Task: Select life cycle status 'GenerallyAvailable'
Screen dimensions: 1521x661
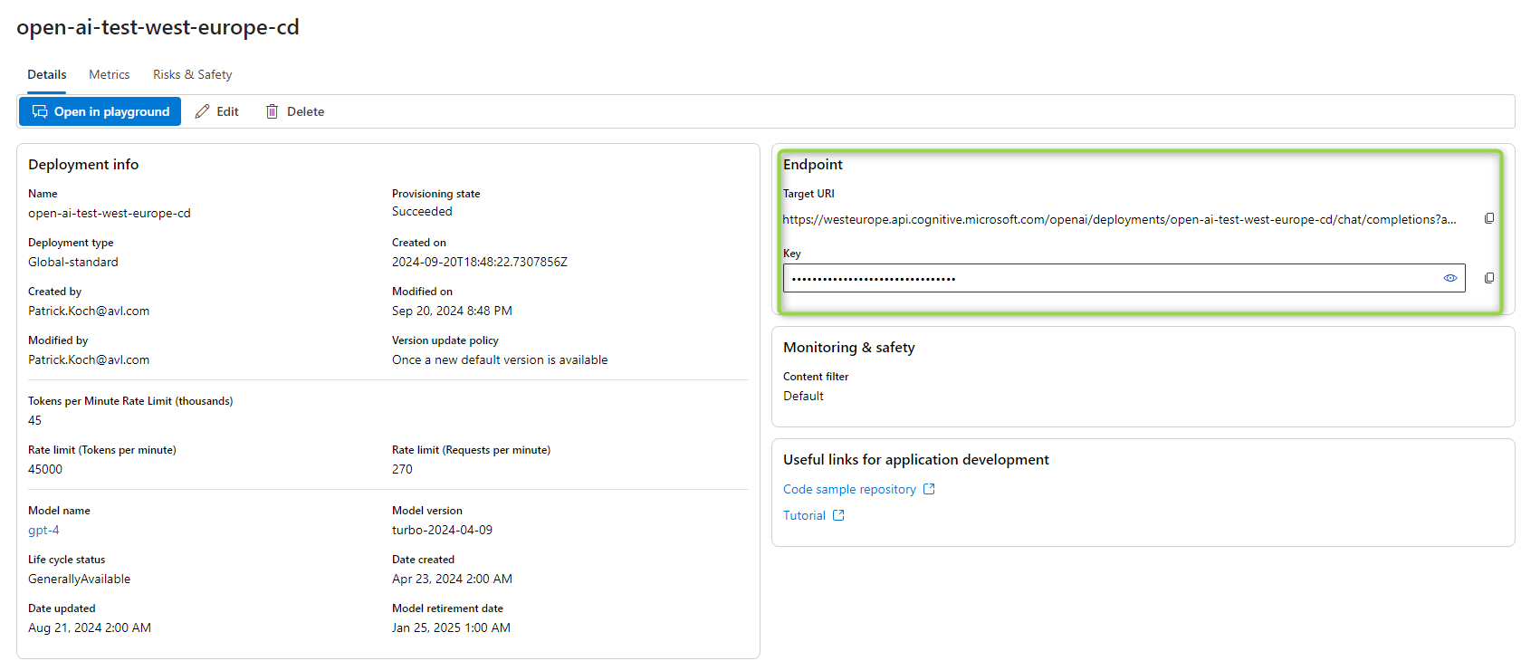Action: pos(79,579)
